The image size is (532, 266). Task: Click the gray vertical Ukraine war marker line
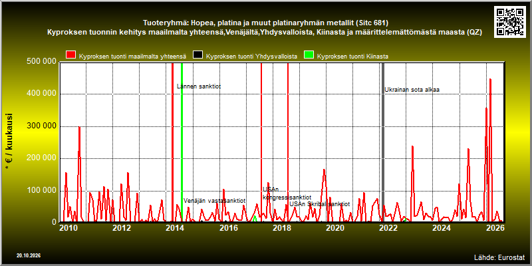383,142
